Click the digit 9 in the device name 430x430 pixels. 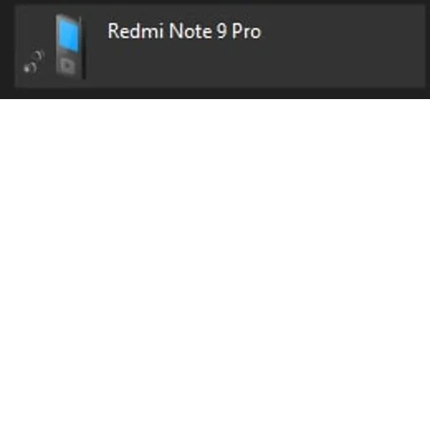click(x=222, y=31)
